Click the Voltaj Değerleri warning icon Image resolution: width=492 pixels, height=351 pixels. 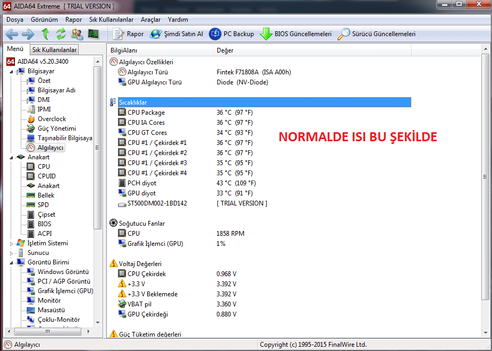coord(113,263)
